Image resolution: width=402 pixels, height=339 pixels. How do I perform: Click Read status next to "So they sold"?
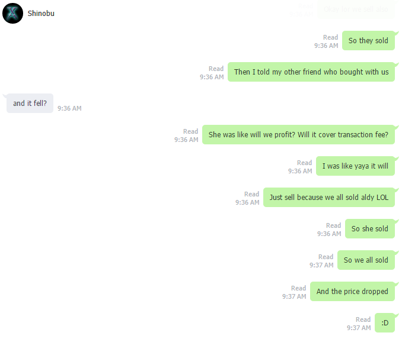[330, 37]
